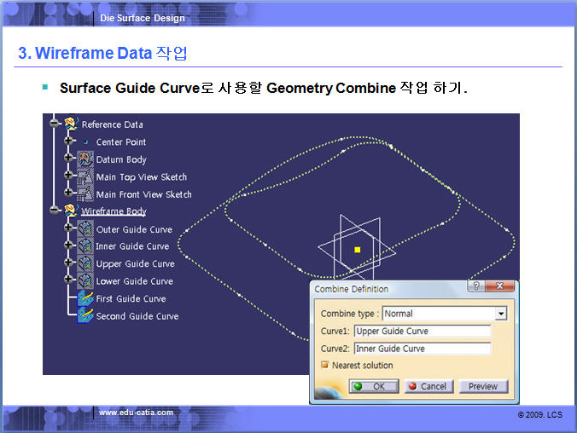Screen dimensions: 577x433
Task: Select the Outer Guide Curve icon
Action: [85, 229]
